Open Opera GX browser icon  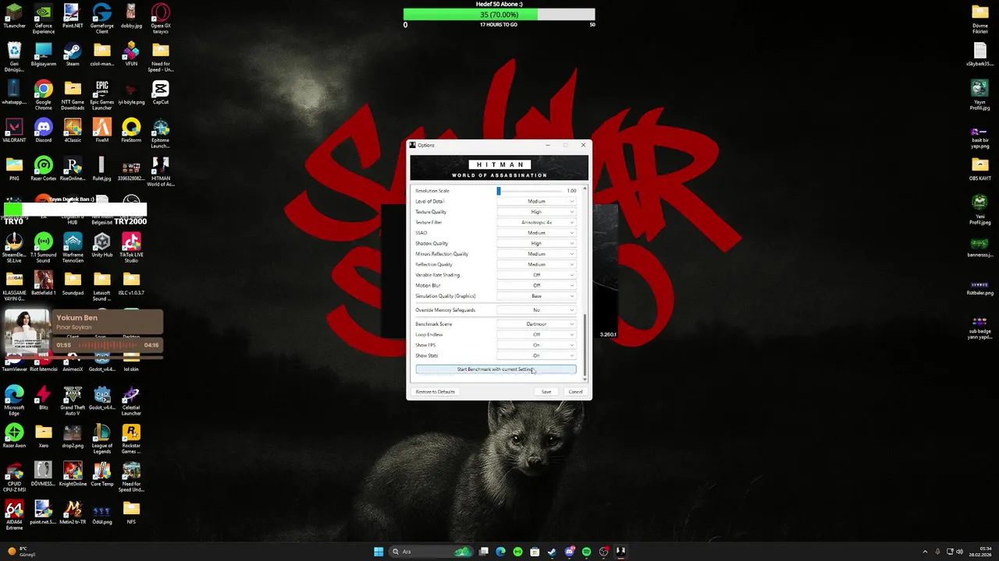(x=160, y=19)
